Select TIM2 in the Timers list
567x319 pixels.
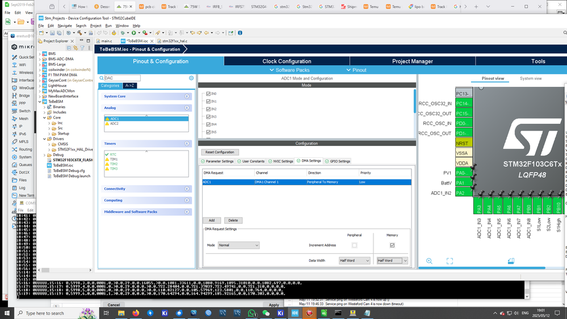[x=114, y=164]
